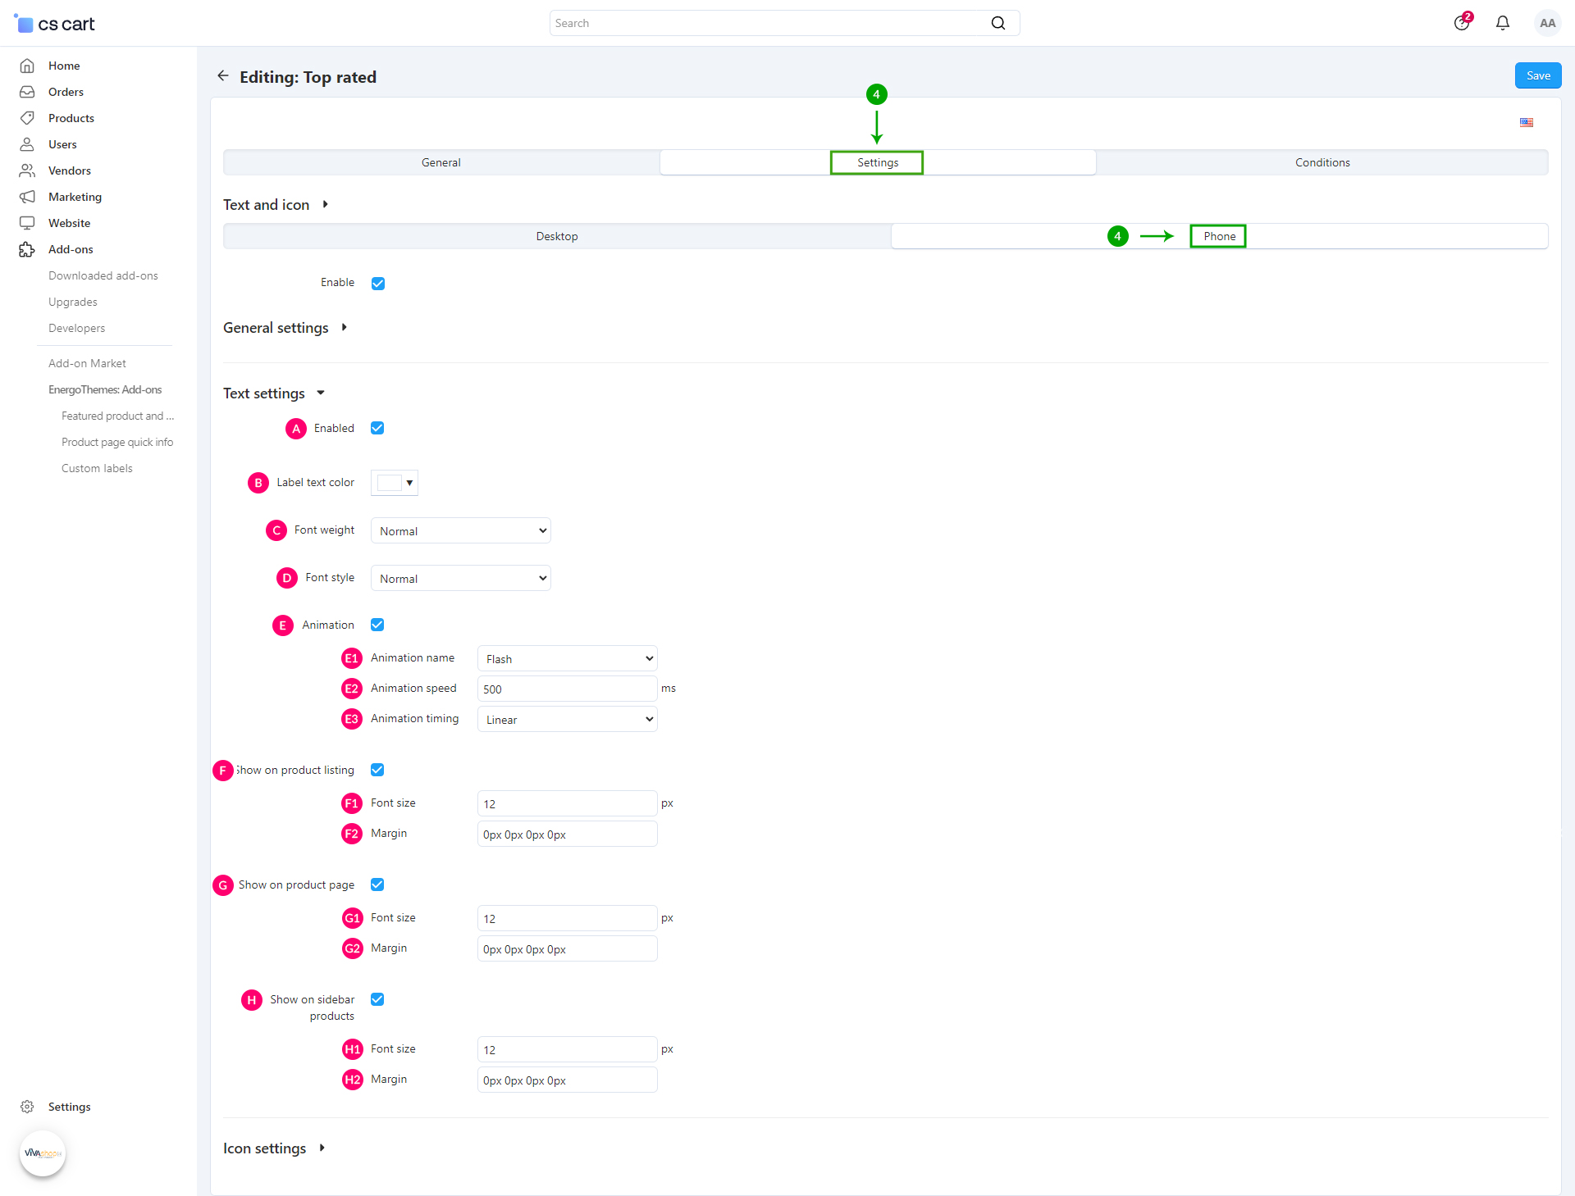The image size is (1575, 1196).
Task: Click the back arrow next to Editing title
Action: click(x=223, y=76)
